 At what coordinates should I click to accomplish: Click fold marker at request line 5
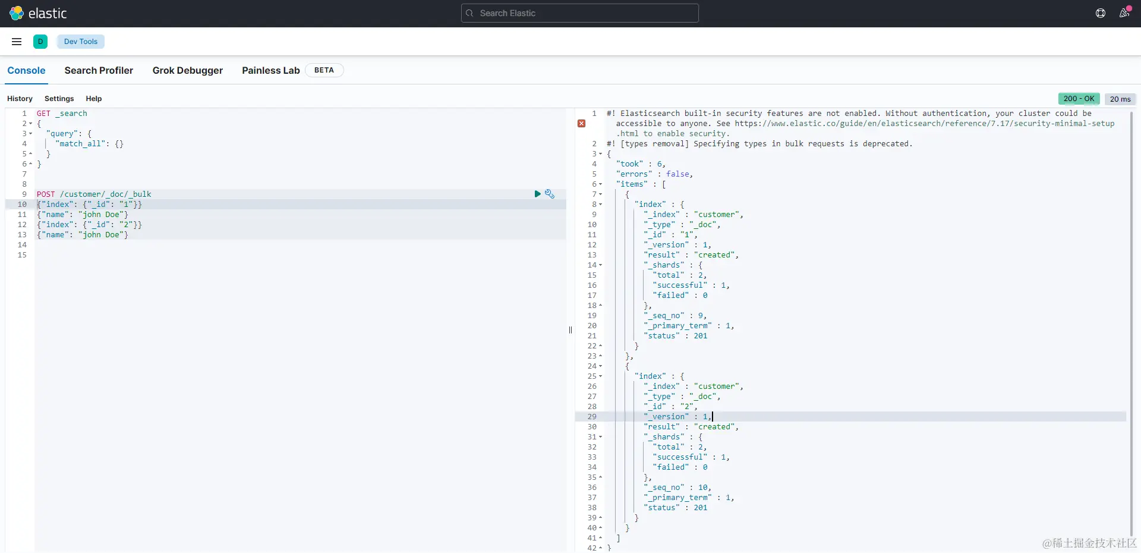click(x=30, y=154)
